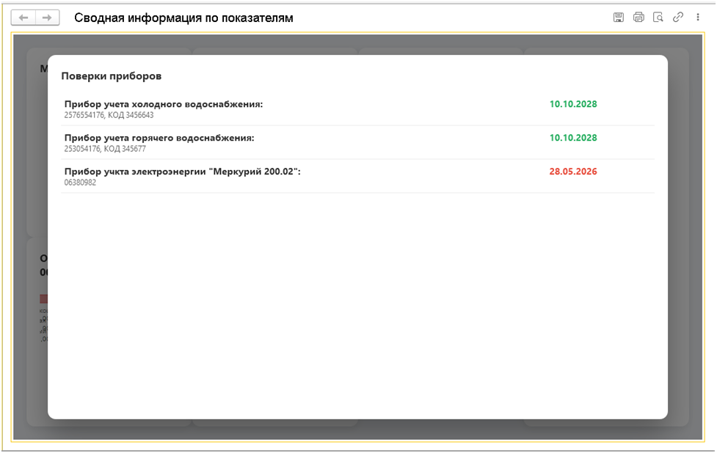Screen dimensions: 717x453
Task: Select the hot water meter row title
Action: click(x=159, y=138)
